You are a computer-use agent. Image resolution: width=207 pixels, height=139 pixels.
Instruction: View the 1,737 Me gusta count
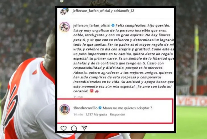coord(96,115)
